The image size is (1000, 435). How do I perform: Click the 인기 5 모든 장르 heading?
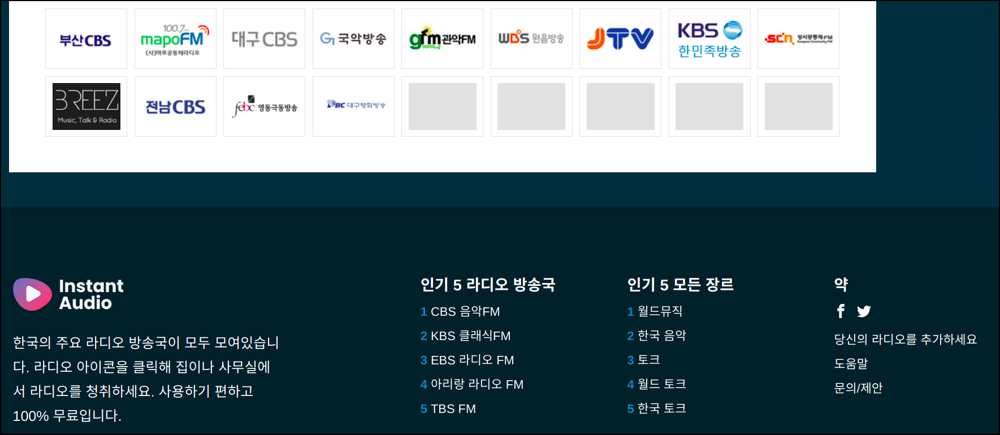click(681, 284)
